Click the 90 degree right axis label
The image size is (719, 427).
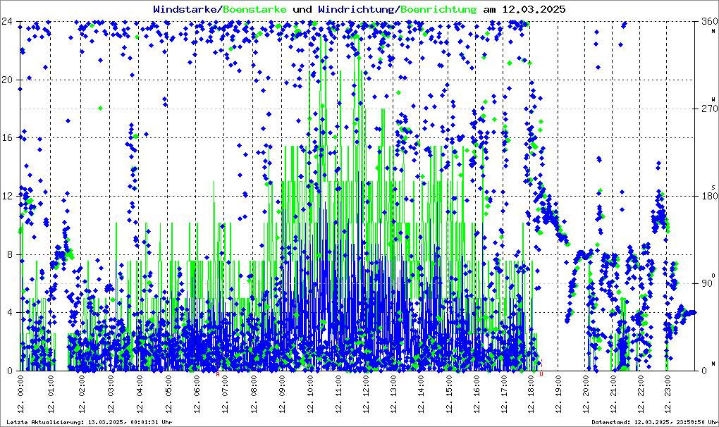tap(706, 284)
